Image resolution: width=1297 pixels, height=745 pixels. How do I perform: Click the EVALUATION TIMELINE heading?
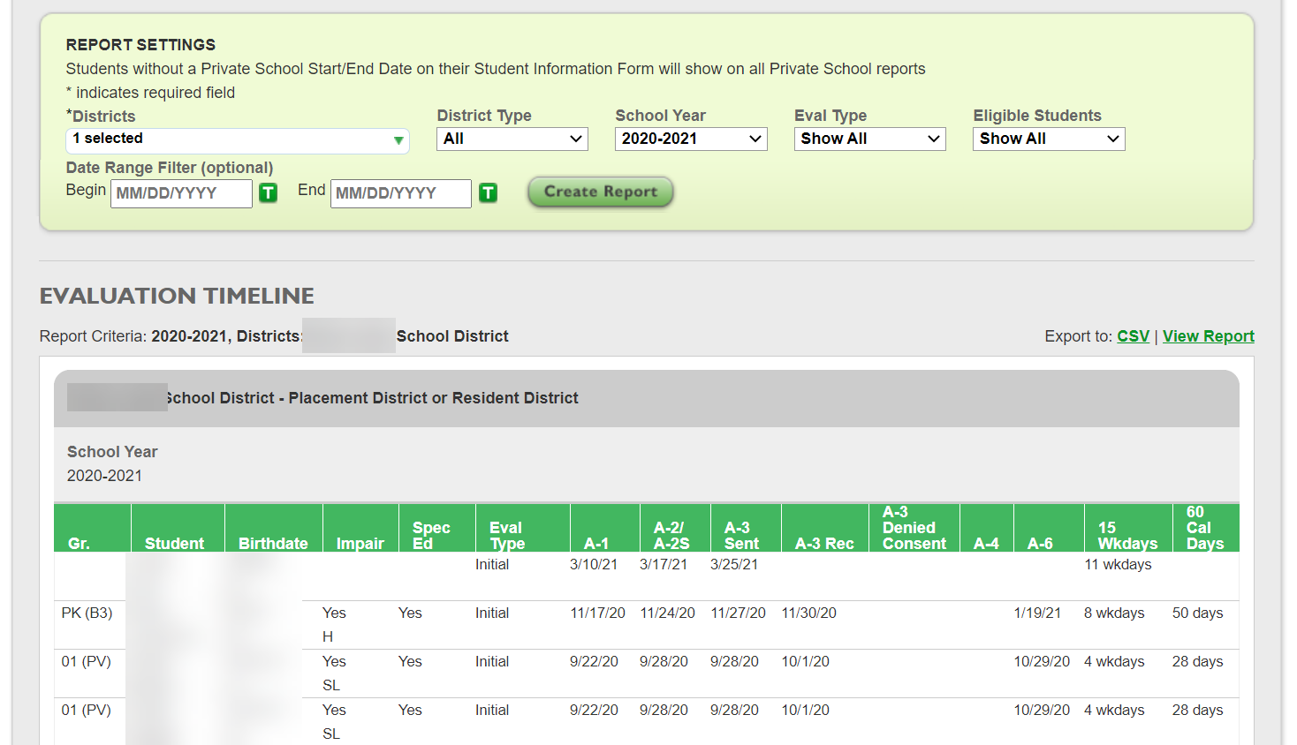[177, 296]
